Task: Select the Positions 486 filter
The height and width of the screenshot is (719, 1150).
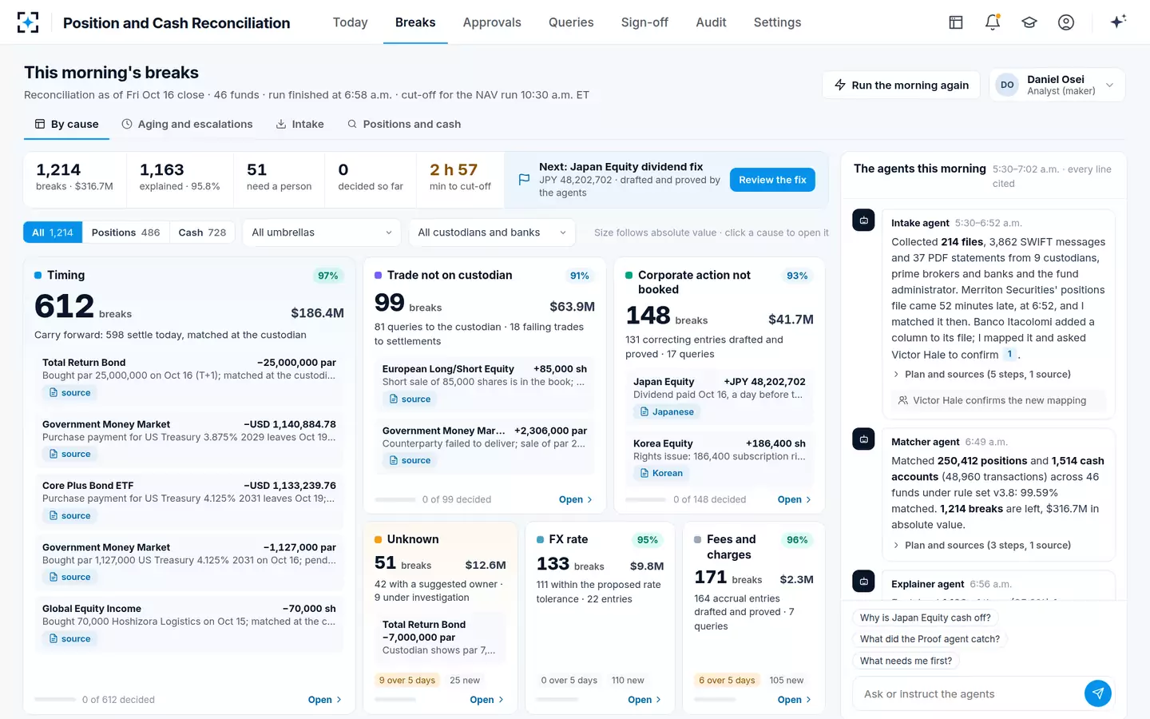Action: pyautogui.click(x=125, y=232)
